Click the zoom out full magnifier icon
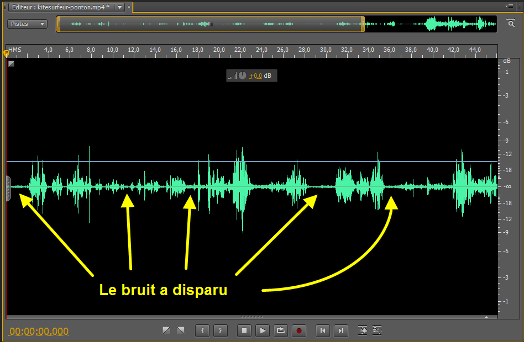524x342 pixels. click(511, 23)
